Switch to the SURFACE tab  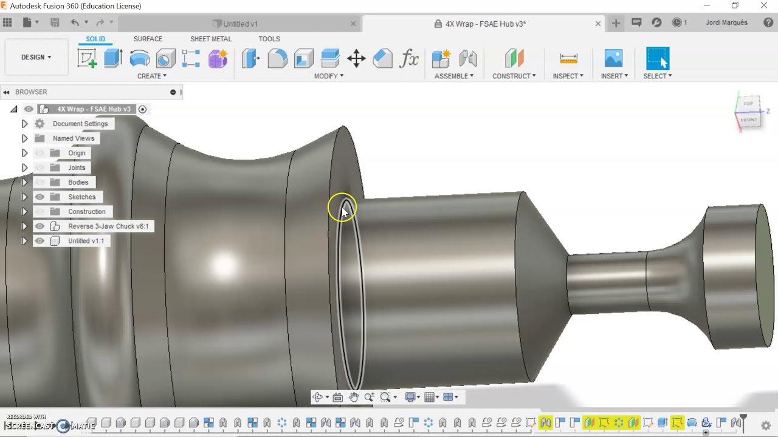pyautogui.click(x=148, y=39)
